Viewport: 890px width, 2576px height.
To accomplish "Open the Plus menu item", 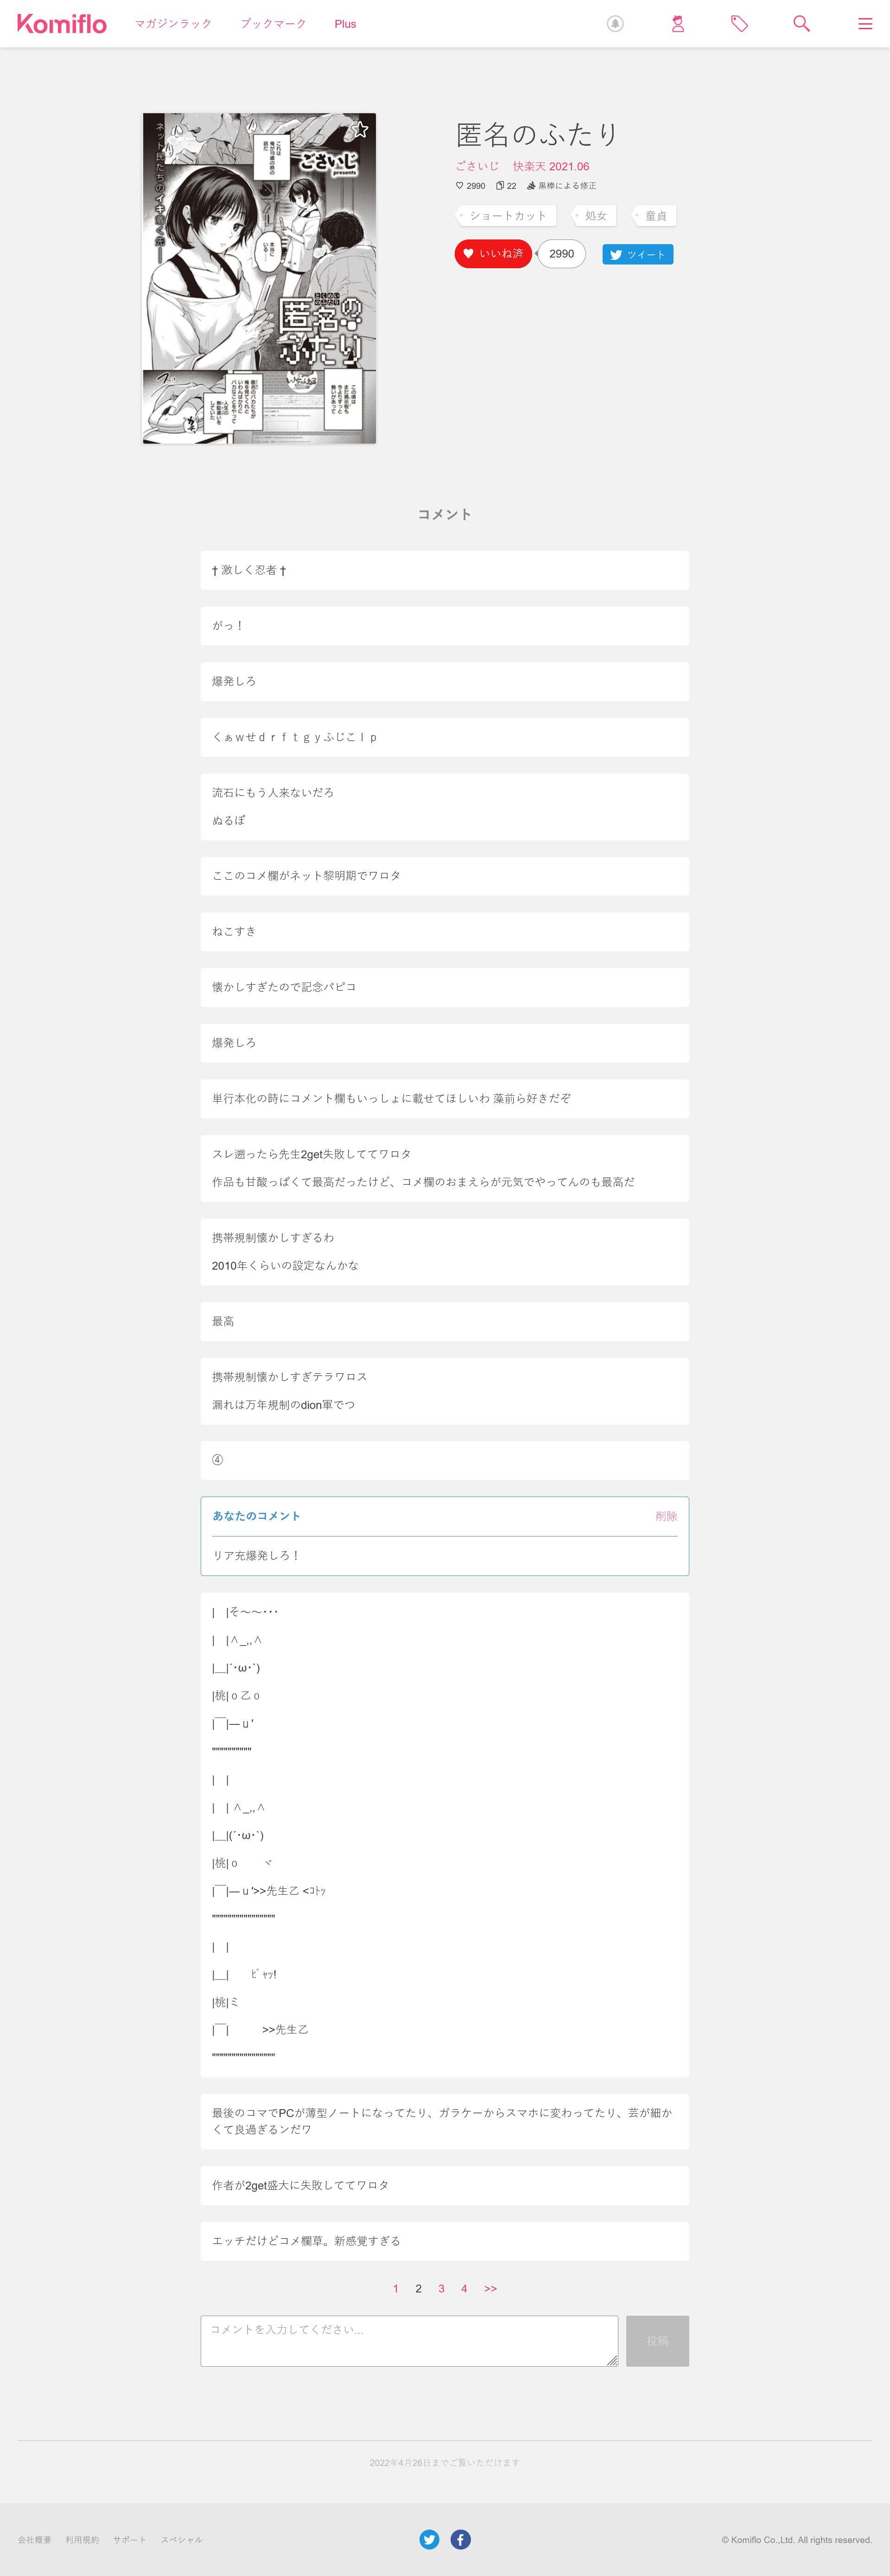I will [346, 24].
